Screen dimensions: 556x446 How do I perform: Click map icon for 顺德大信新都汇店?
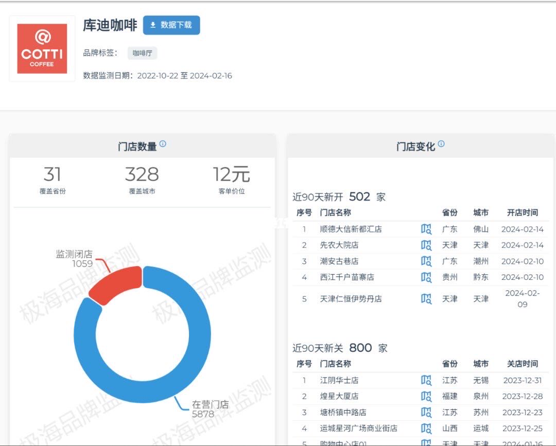[x=426, y=229]
